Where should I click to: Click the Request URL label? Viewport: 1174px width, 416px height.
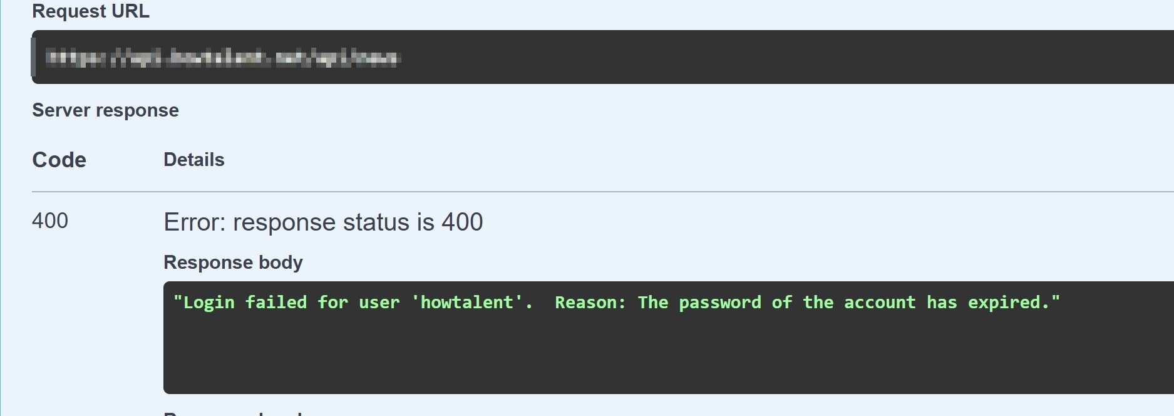91,11
